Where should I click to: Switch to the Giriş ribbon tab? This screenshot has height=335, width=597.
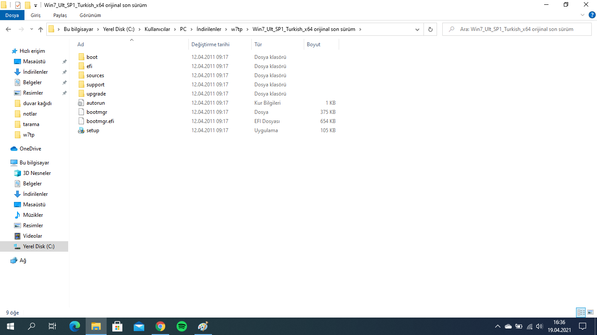pyautogui.click(x=35, y=15)
